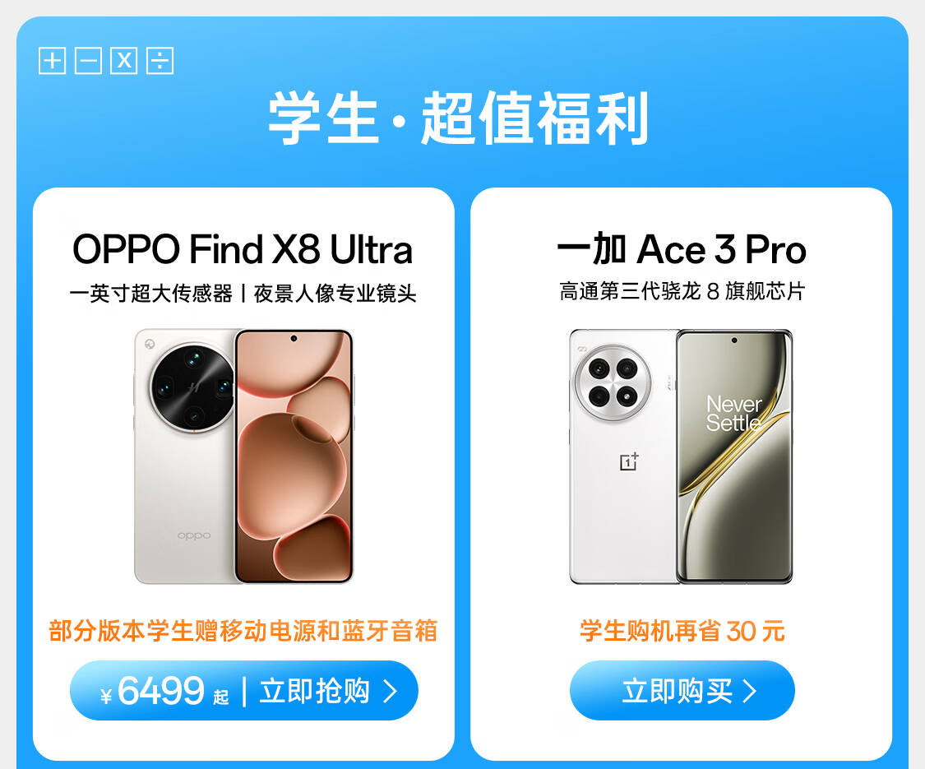The width and height of the screenshot is (925, 769).
Task: Click the OnePlus quad-camera ring
Action: coord(613,383)
